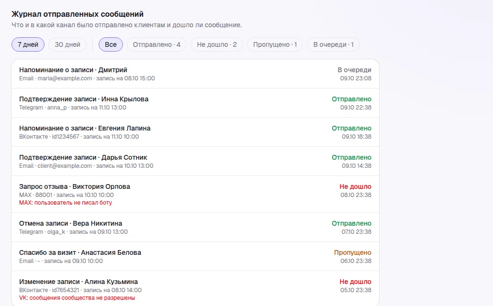Click the В очереди status label for Дмитрий
The height and width of the screenshot is (306, 493).
(x=354, y=70)
